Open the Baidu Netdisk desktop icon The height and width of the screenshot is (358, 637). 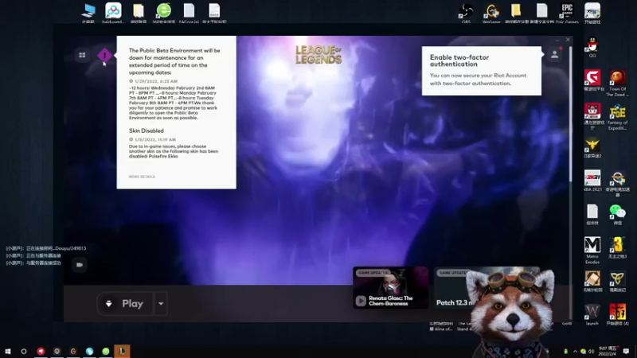113,13
